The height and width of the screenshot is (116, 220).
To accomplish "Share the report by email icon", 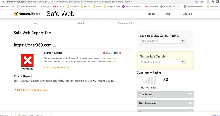I will 120,53.
